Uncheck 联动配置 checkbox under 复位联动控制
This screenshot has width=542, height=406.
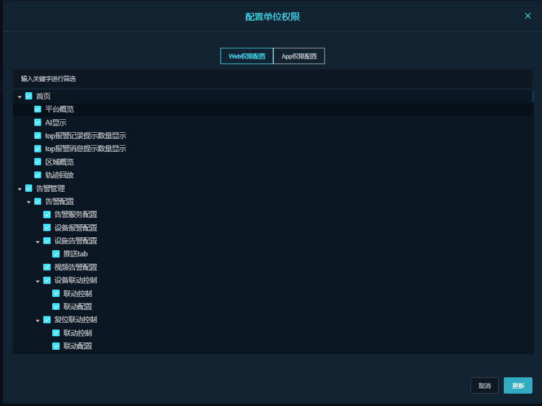click(x=56, y=346)
